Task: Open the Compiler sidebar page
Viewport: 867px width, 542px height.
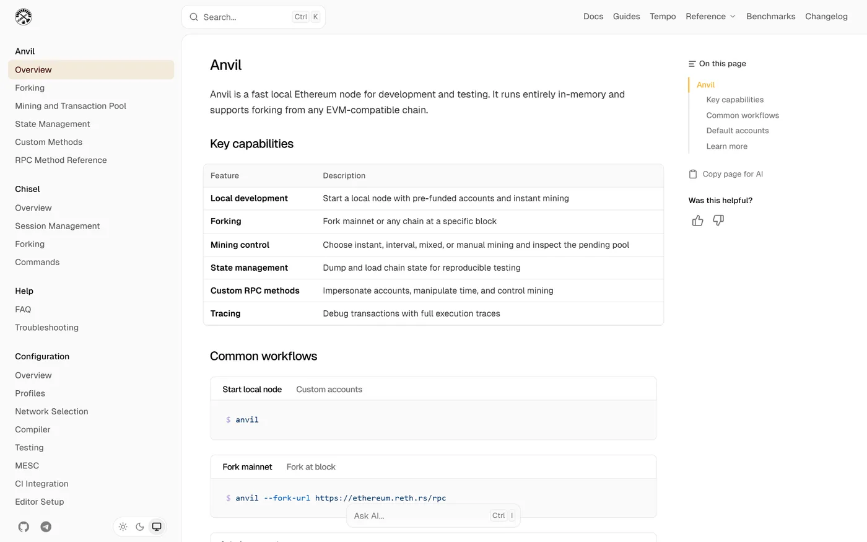Action: (x=91, y=429)
